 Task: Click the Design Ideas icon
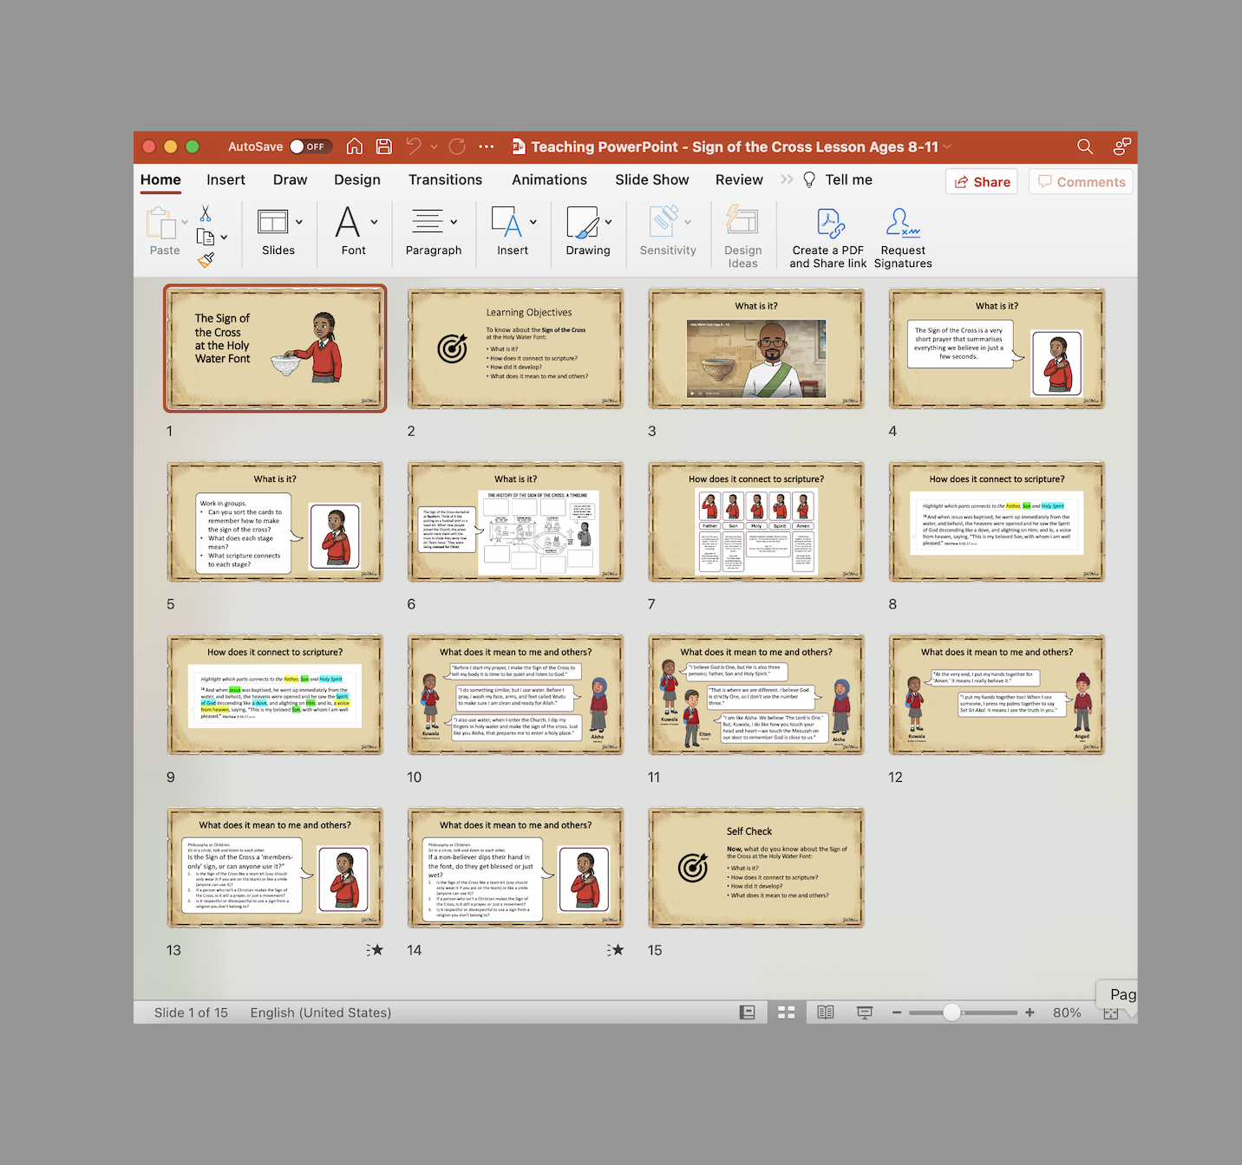[x=742, y=219]
